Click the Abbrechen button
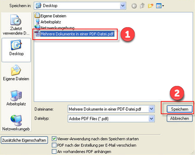 click(x=180, y=118)
